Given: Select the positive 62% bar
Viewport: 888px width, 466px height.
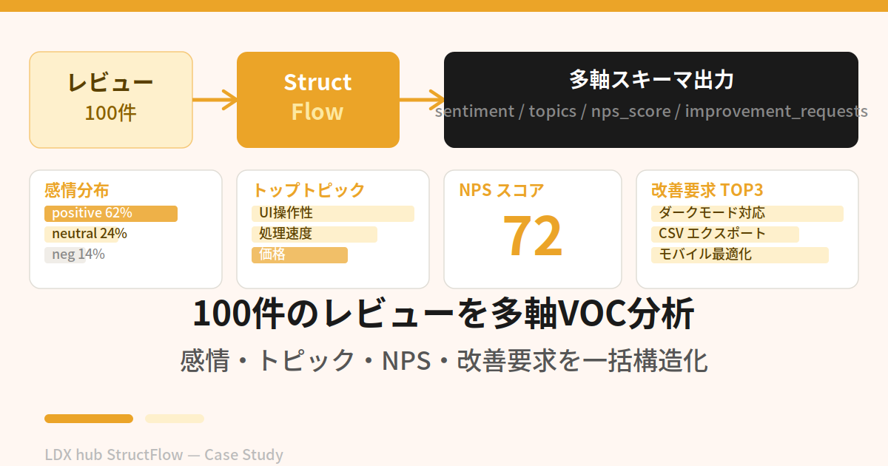Looking at the screenshot, I should (111, 214).
